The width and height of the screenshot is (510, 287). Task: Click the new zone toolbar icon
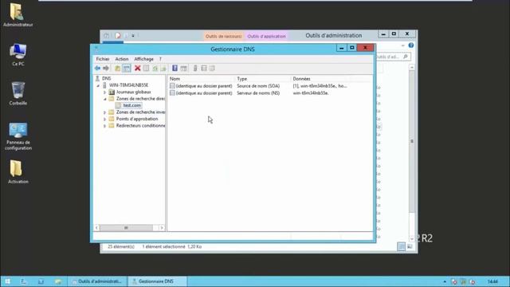point(204,69)
